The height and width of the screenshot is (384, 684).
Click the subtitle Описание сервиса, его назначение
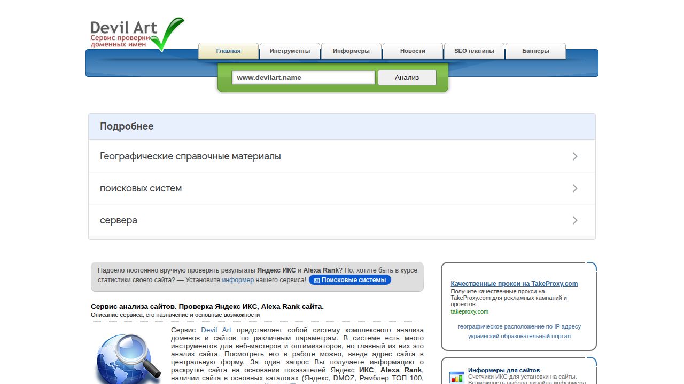[x=175, y=315]
